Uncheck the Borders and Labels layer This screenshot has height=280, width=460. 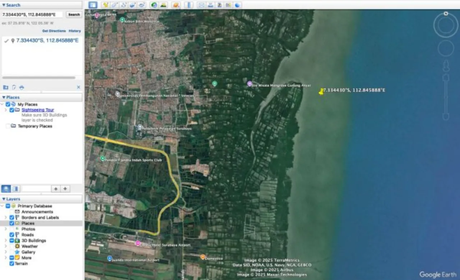[12, 217]
